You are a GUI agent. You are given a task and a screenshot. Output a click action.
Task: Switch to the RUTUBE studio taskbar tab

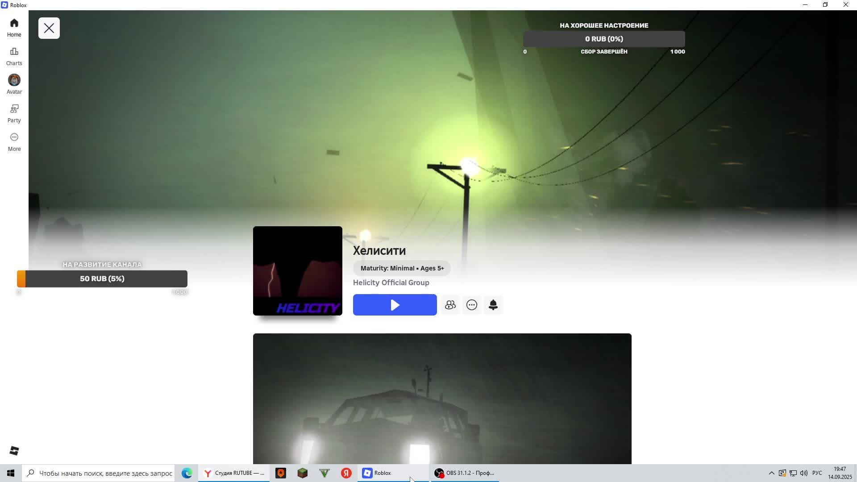[234, 473]
